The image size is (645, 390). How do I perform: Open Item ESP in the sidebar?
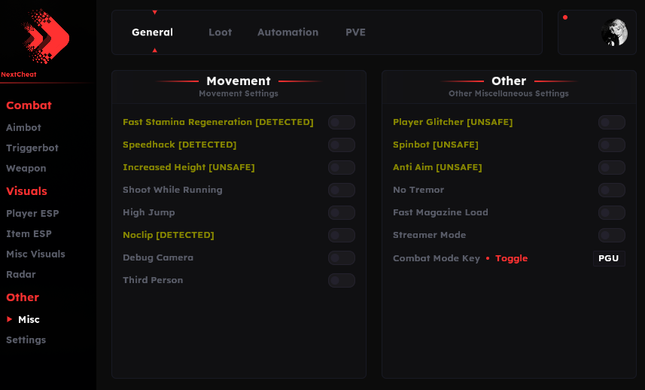tap(29, 234)
